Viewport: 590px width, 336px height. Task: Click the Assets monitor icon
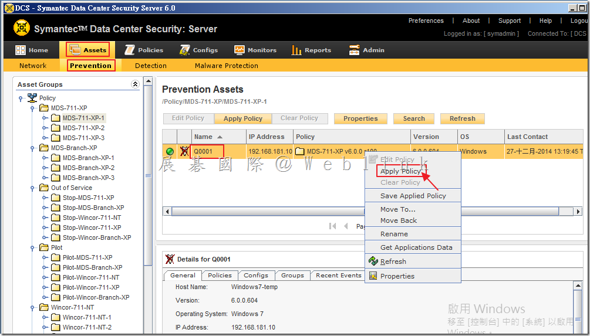pyautogui.click(x=75, y=50)
